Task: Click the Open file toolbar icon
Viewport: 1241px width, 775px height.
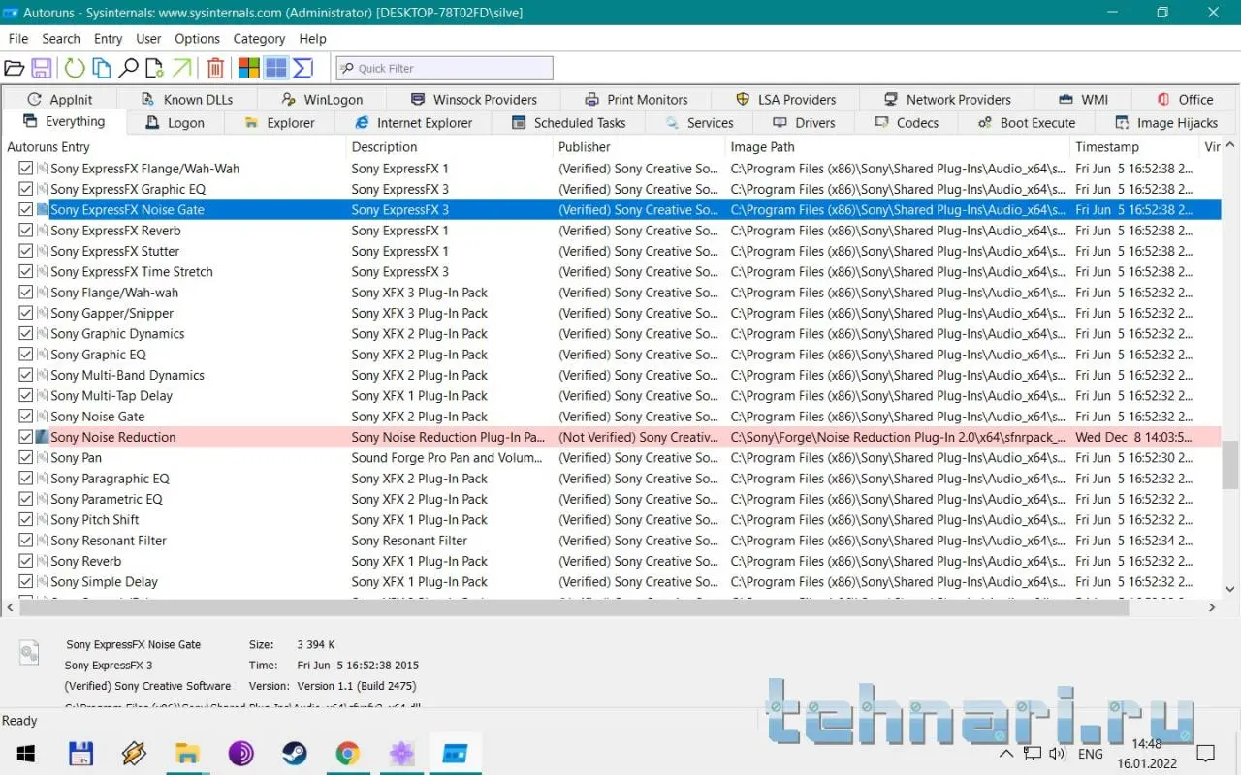Action: [14, 68]
